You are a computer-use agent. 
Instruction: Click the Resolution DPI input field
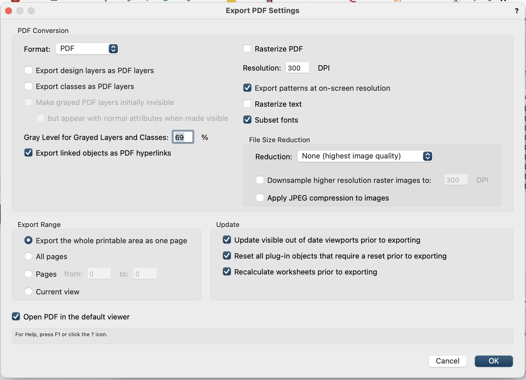point(297,68)
